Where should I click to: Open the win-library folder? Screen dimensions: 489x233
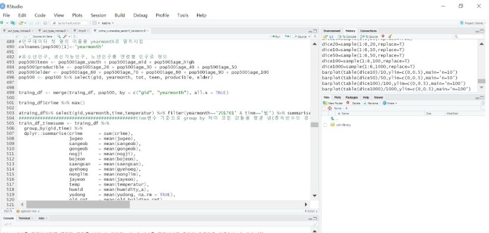tap(344, 125)
